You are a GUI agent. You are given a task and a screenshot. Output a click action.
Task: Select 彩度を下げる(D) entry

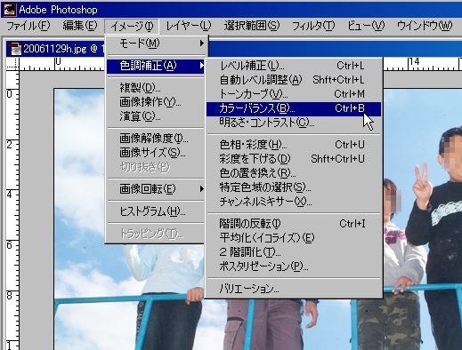coord(293,159)
